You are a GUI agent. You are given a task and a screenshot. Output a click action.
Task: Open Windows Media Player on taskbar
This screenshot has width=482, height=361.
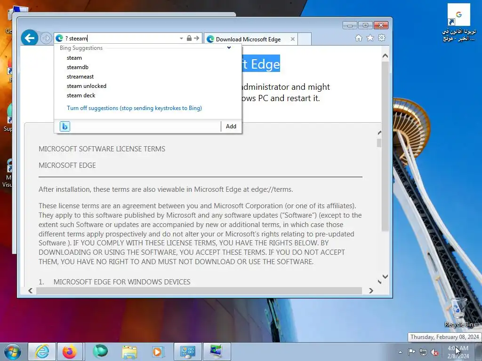(158, 352)
